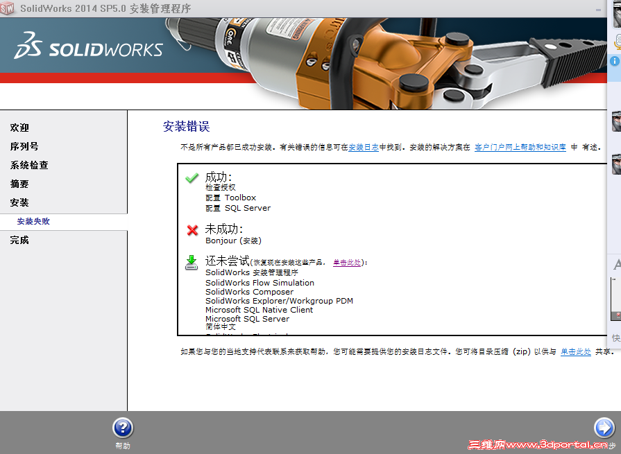The height and width of the screenshot is (454, 621).
Task: Click the SolidWorks Flow Simulation entry
Action: pos(260,283)
